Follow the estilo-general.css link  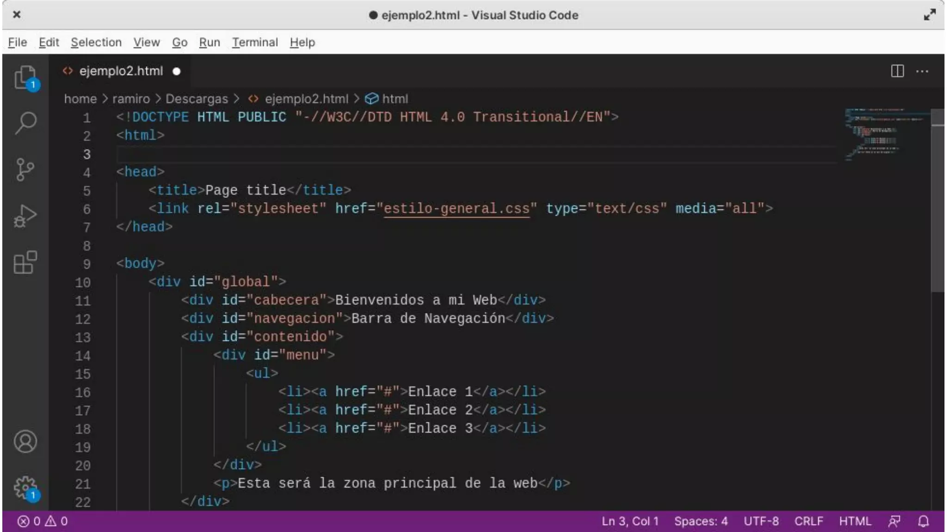[456, 209]
